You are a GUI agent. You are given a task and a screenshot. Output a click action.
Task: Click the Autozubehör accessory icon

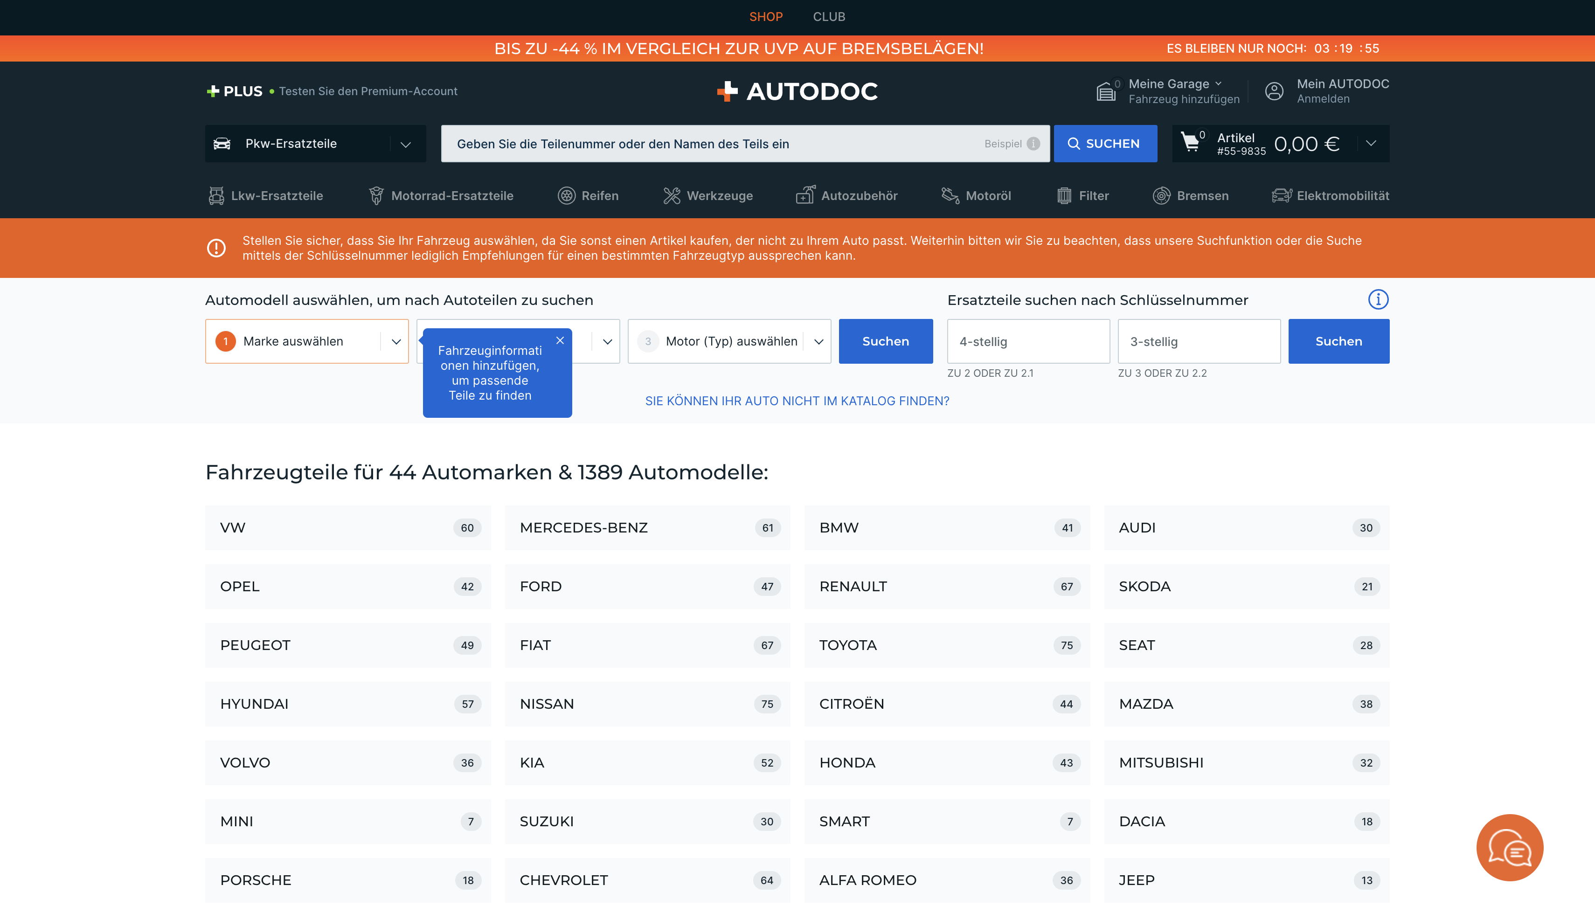point(805,195)
